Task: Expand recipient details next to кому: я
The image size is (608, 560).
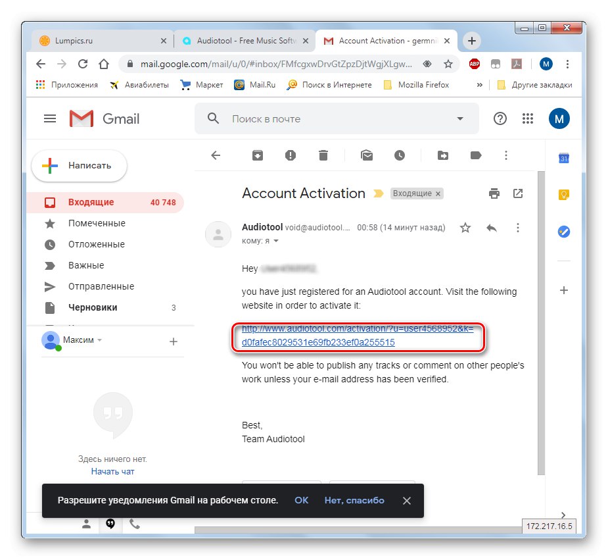Action: (x=276, y=241)
